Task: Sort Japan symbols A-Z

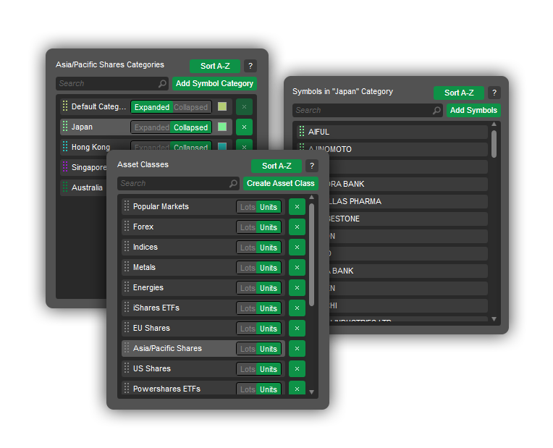Action: (459, 93)
